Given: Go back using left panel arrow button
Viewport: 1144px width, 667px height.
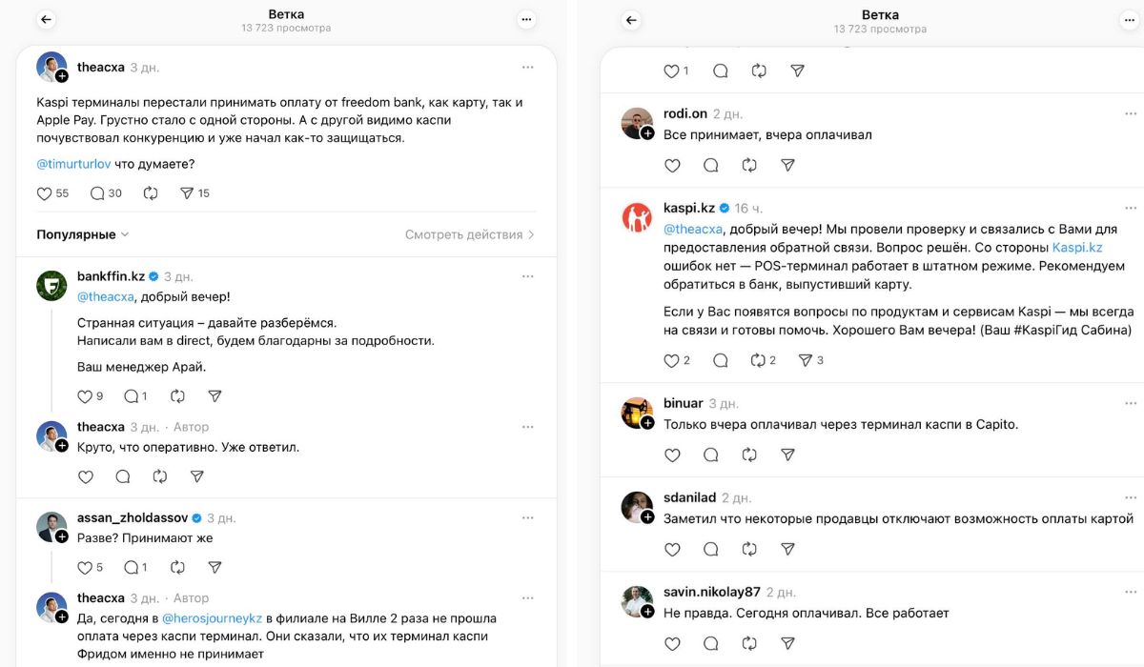Looking at the screenshot, I should 46,19.
